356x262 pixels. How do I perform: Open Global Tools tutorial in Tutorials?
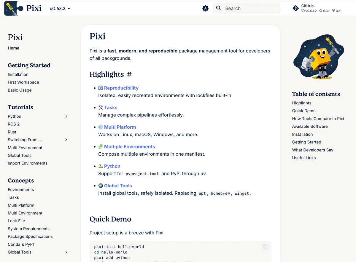tap(20, 155)
